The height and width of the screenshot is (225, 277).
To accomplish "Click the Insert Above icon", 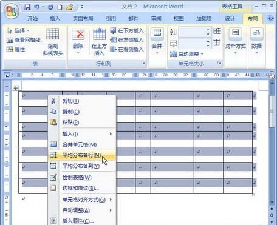I will 99,34.
